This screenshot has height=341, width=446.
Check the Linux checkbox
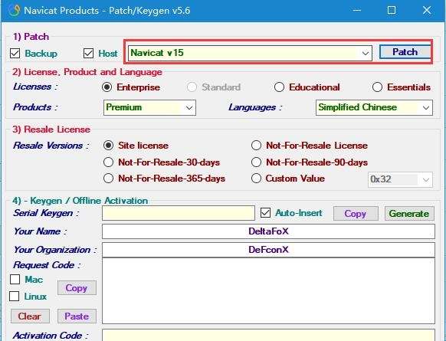point(15,296)
